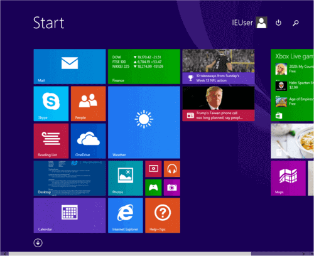Image resolution: width=314 pixels, height=256 pixels.
Task: Select Age of Empires game listing
Action: (x=295, y=102)
